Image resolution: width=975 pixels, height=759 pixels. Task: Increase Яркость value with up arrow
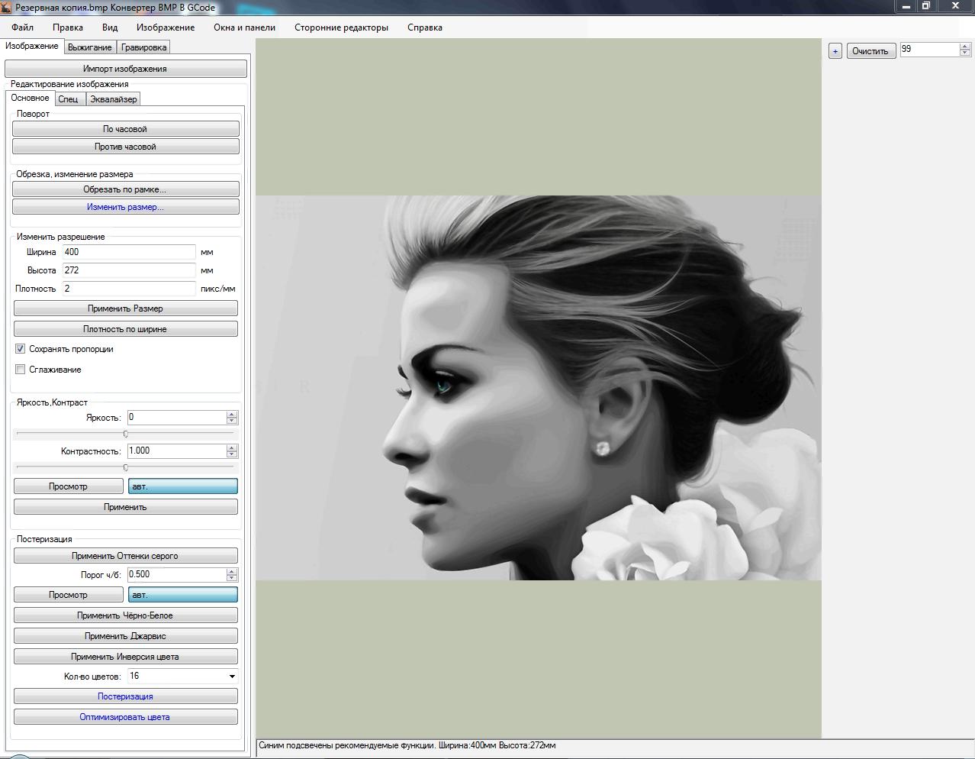pyautogui.click(x=232, y=415)
